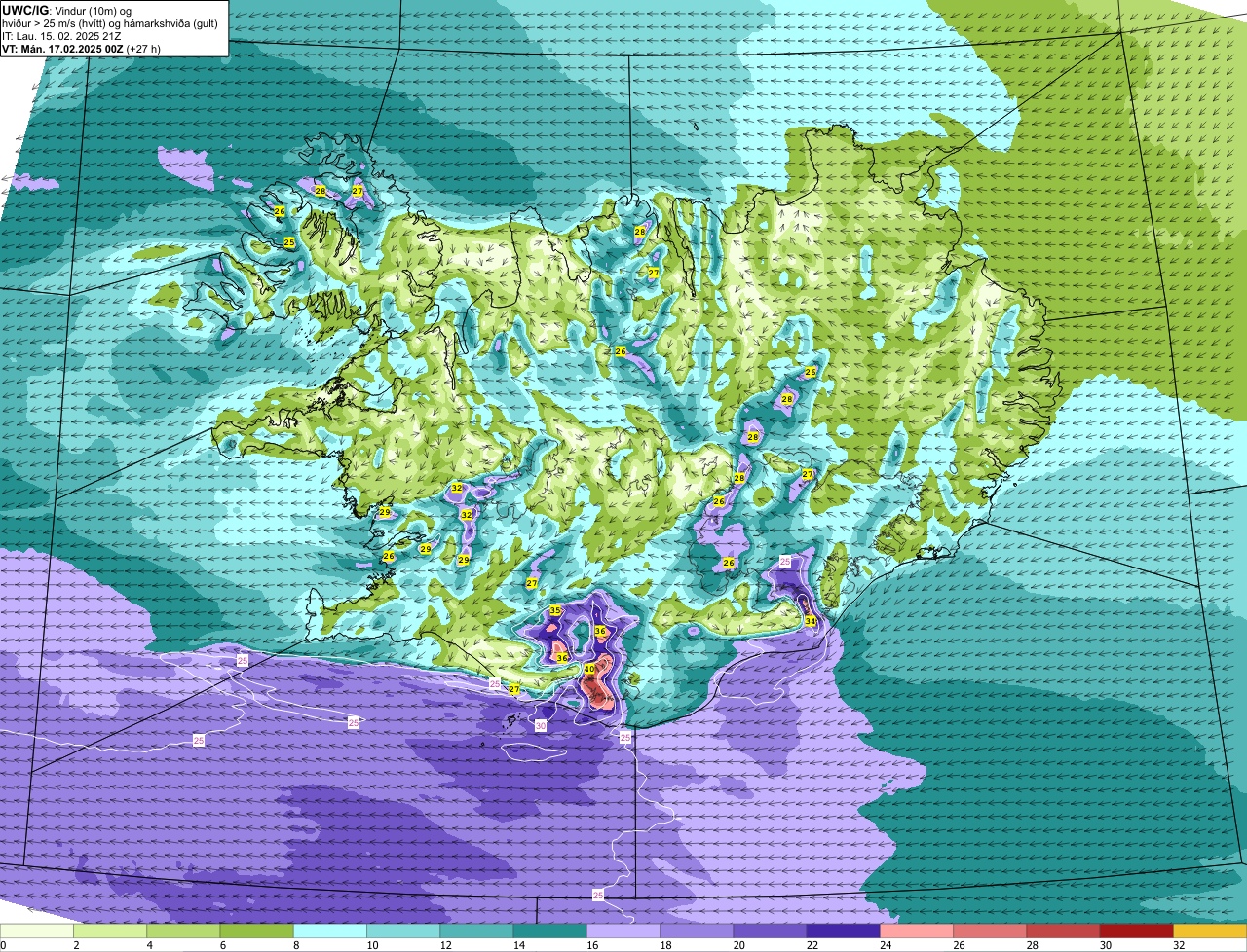The height and width of the screenshot is (952, 1247).
Task: Click the white '30' gust contour label
Action: (x=541, y=725)
